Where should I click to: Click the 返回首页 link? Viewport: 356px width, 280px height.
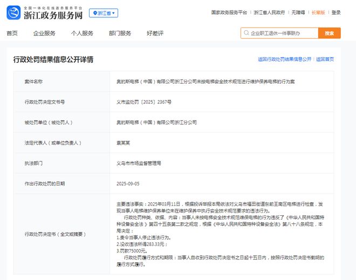pos(325,59)
